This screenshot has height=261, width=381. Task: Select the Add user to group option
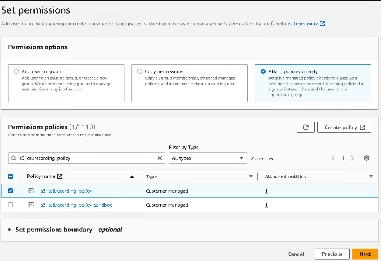[16, 71]
